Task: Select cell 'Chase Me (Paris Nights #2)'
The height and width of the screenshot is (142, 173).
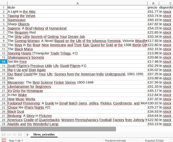Action: coord(77,107)
